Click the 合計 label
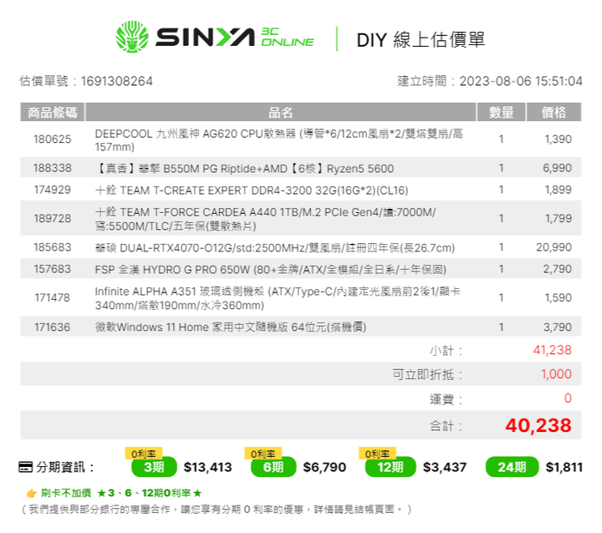The image size is (602, 533). pyautogui.click(x=446, y=426)
